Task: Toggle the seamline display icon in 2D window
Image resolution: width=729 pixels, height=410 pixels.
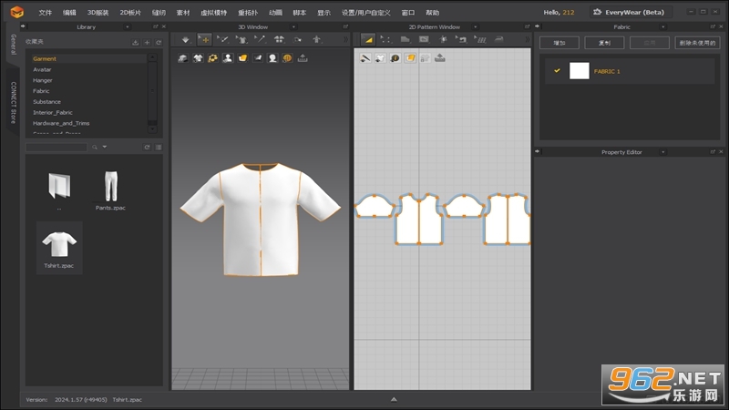Action: (x=365, y=58)
